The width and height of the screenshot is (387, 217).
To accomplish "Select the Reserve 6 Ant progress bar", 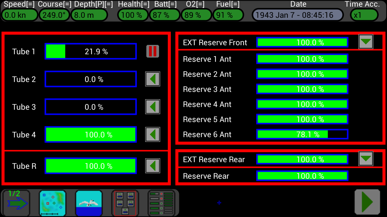I will click(302, 134).
